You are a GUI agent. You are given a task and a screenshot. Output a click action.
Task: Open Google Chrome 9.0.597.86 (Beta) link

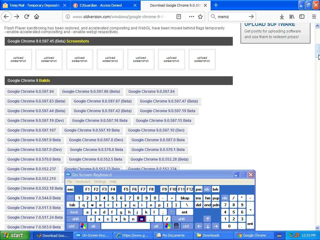tap(91, 92)
